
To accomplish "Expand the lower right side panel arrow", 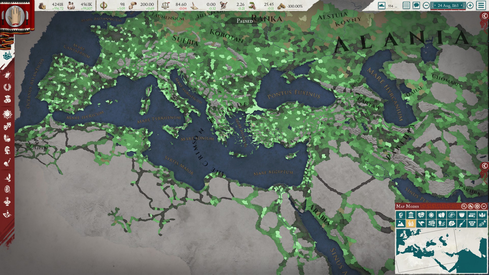I will [x=484, y=166].
